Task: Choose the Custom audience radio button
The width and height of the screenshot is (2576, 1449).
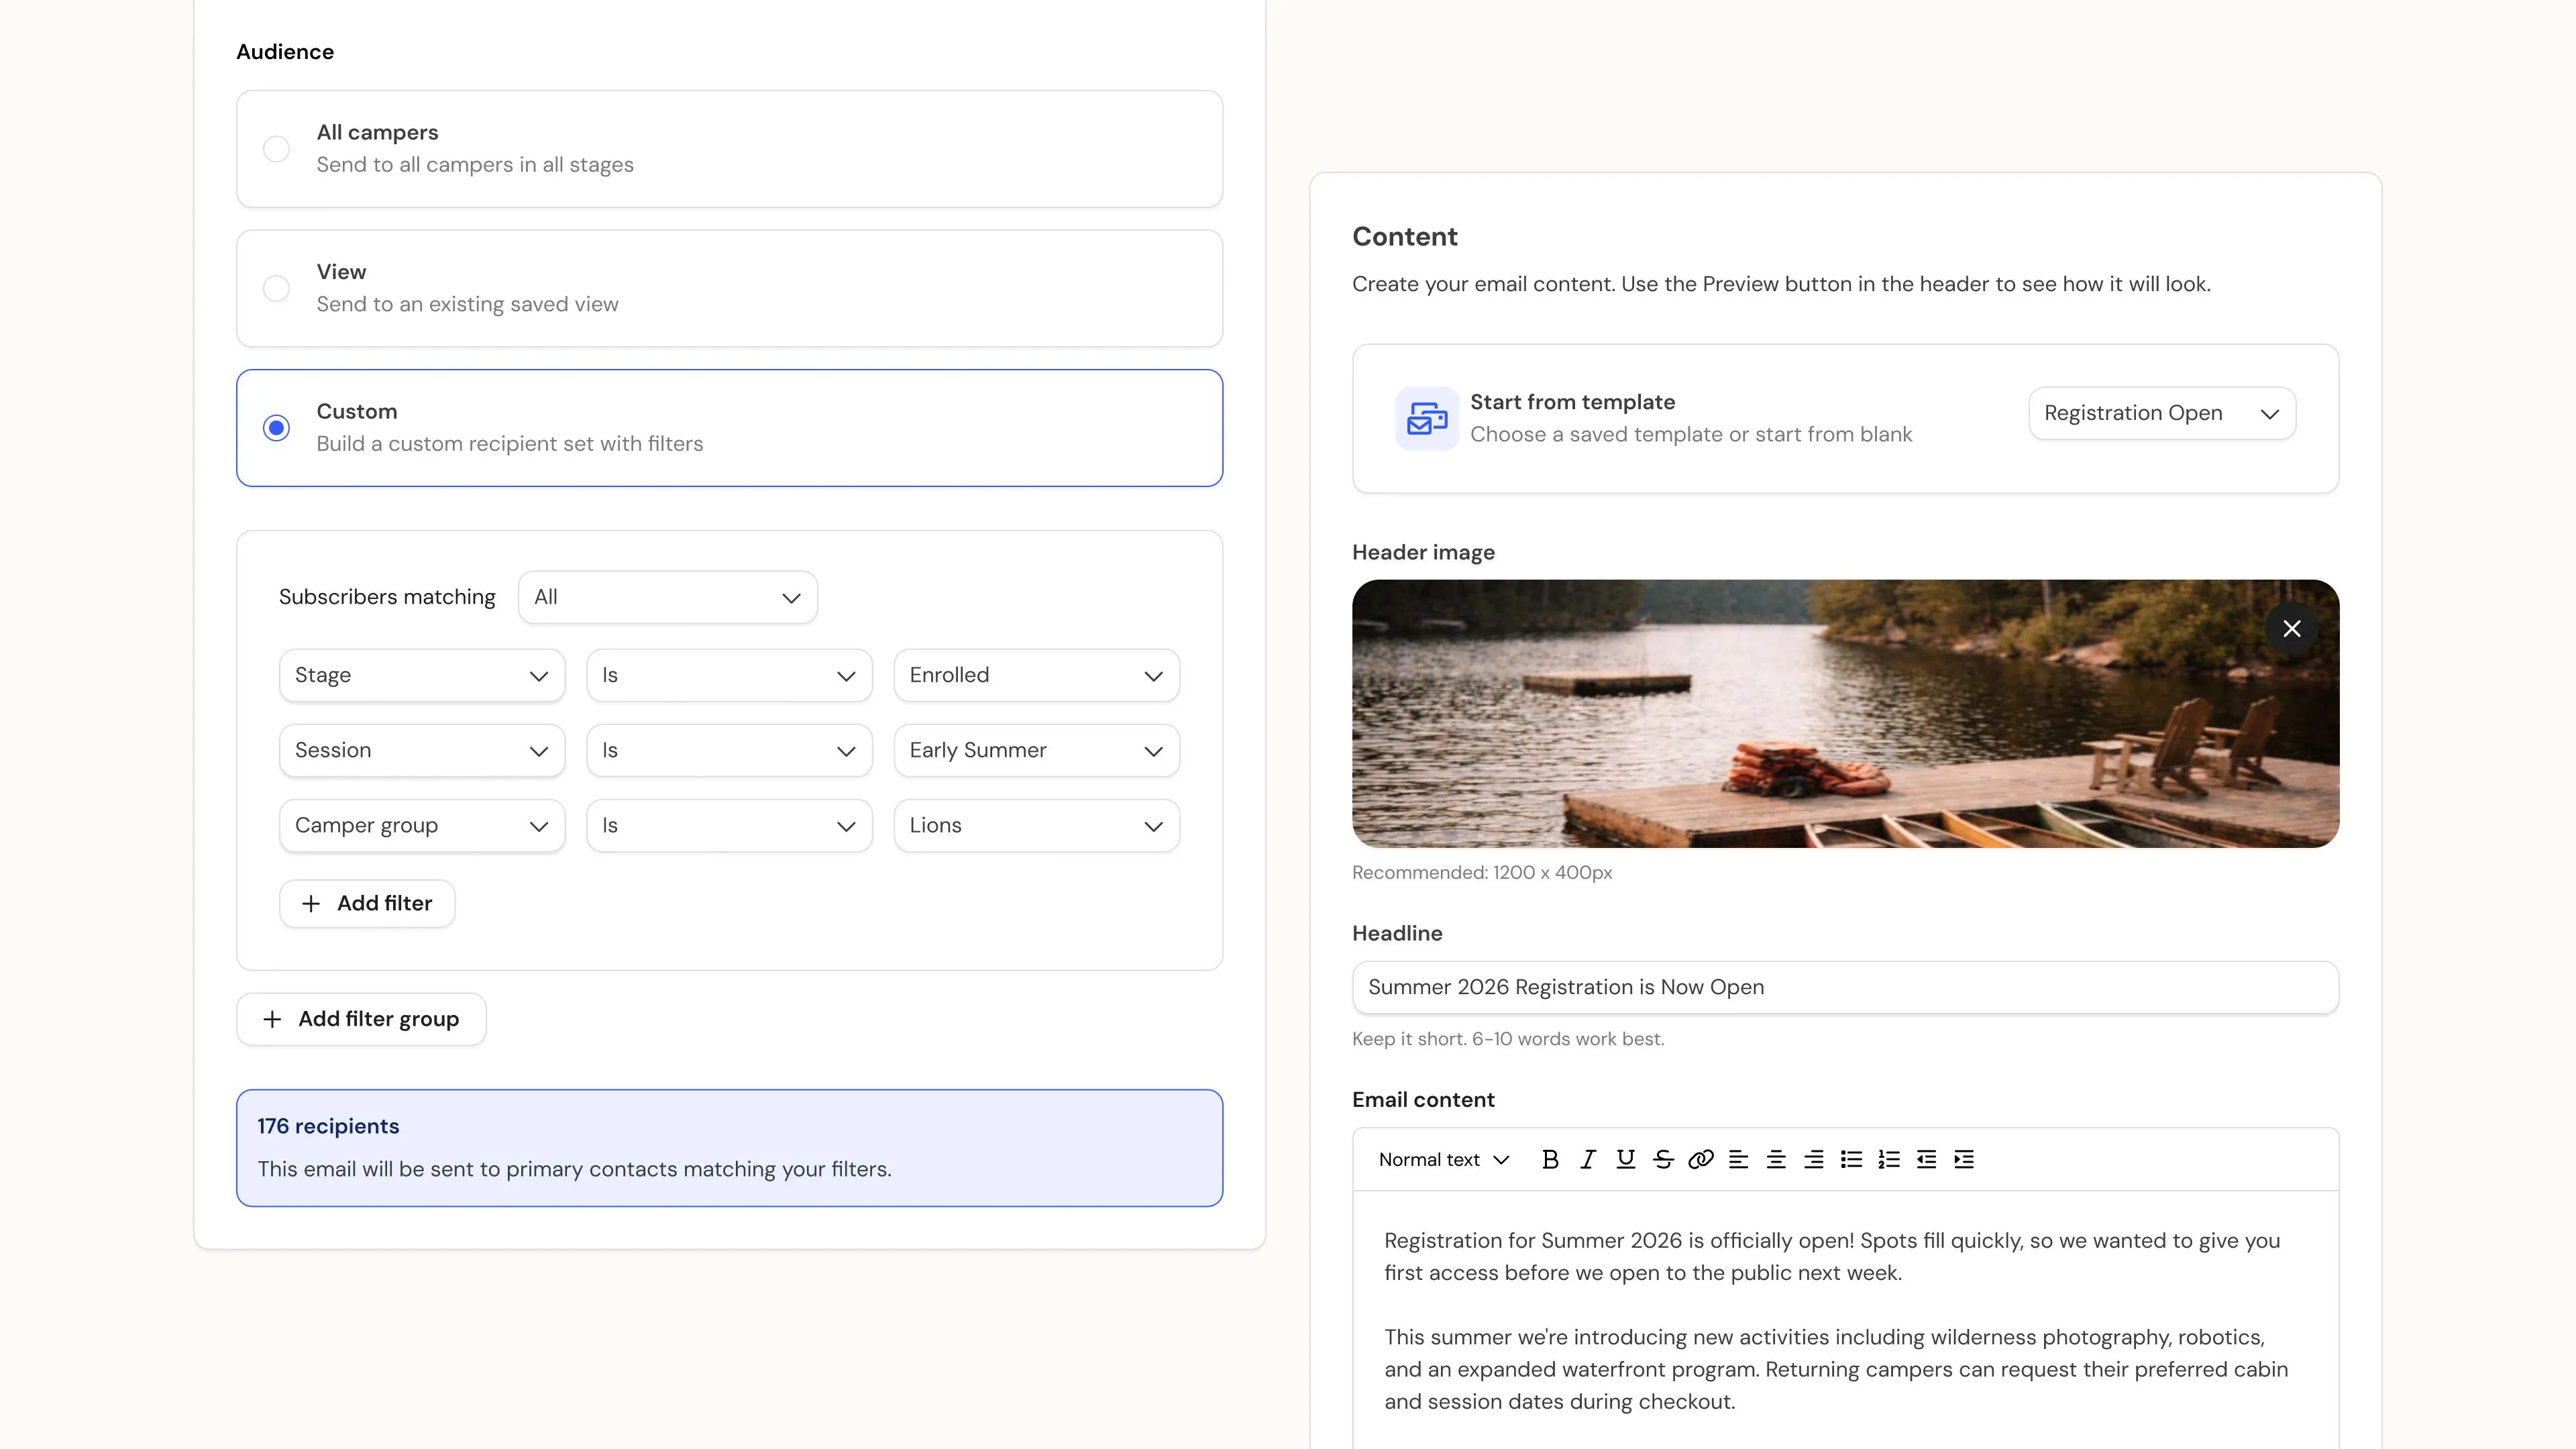Action: (x=276, y=428)
